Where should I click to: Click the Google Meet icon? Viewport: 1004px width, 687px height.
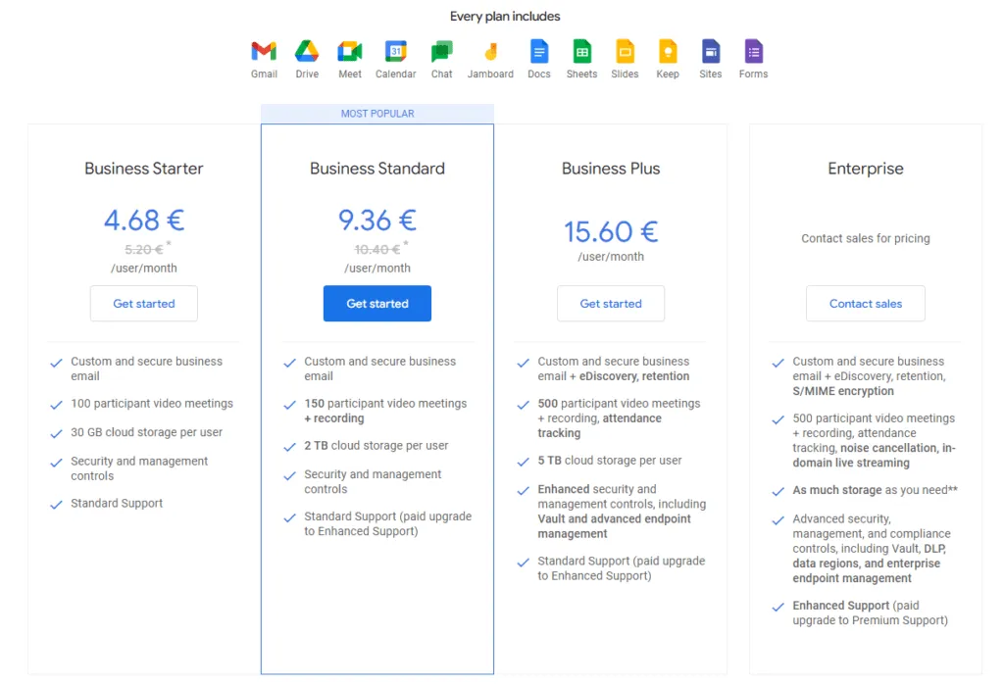point(350,52)
